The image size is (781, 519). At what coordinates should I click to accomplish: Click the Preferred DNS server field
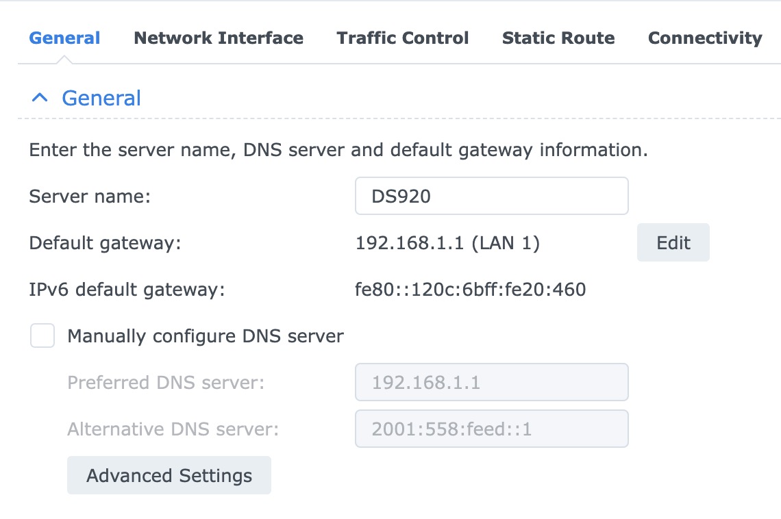click(x=491, y=382)
